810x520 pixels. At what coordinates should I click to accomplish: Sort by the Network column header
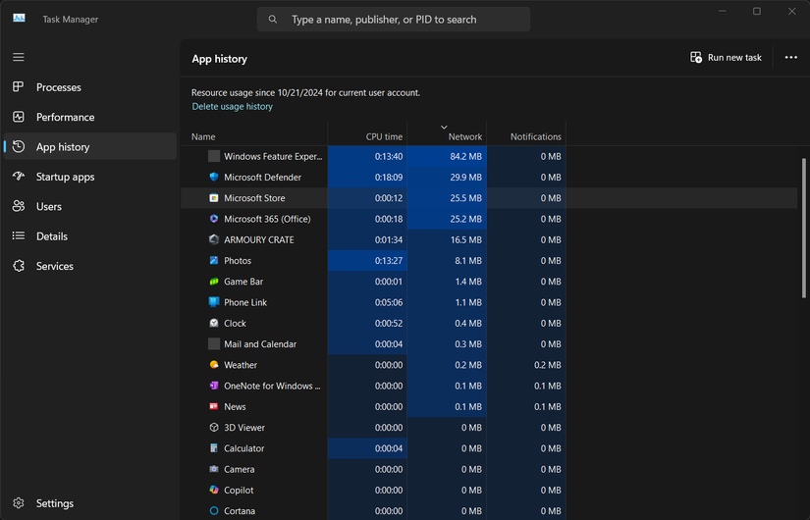click(464, 136)
